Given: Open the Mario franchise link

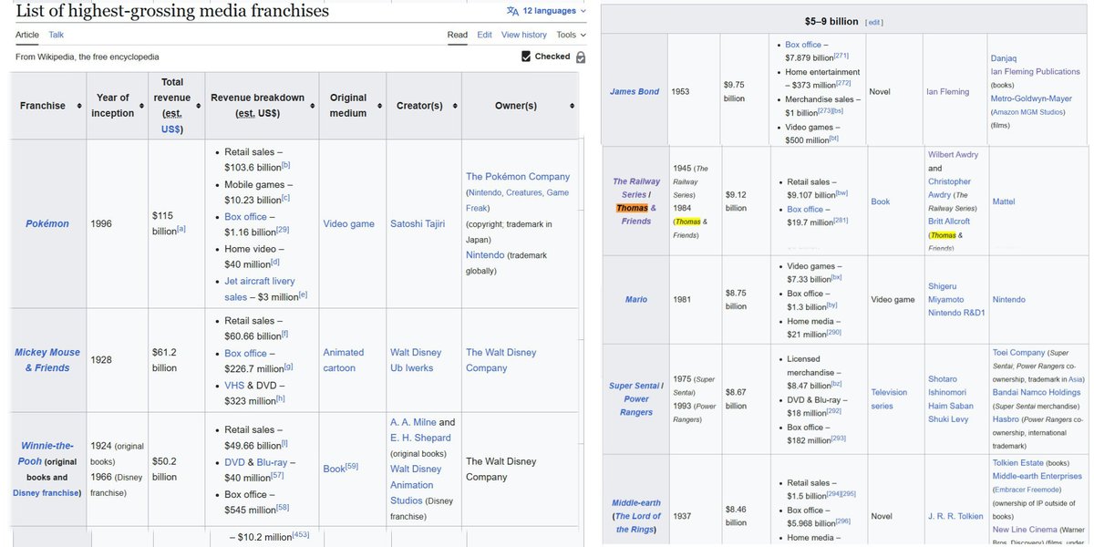Looking at the screenshot, I should pyautogui.click(x=636, y=299).
